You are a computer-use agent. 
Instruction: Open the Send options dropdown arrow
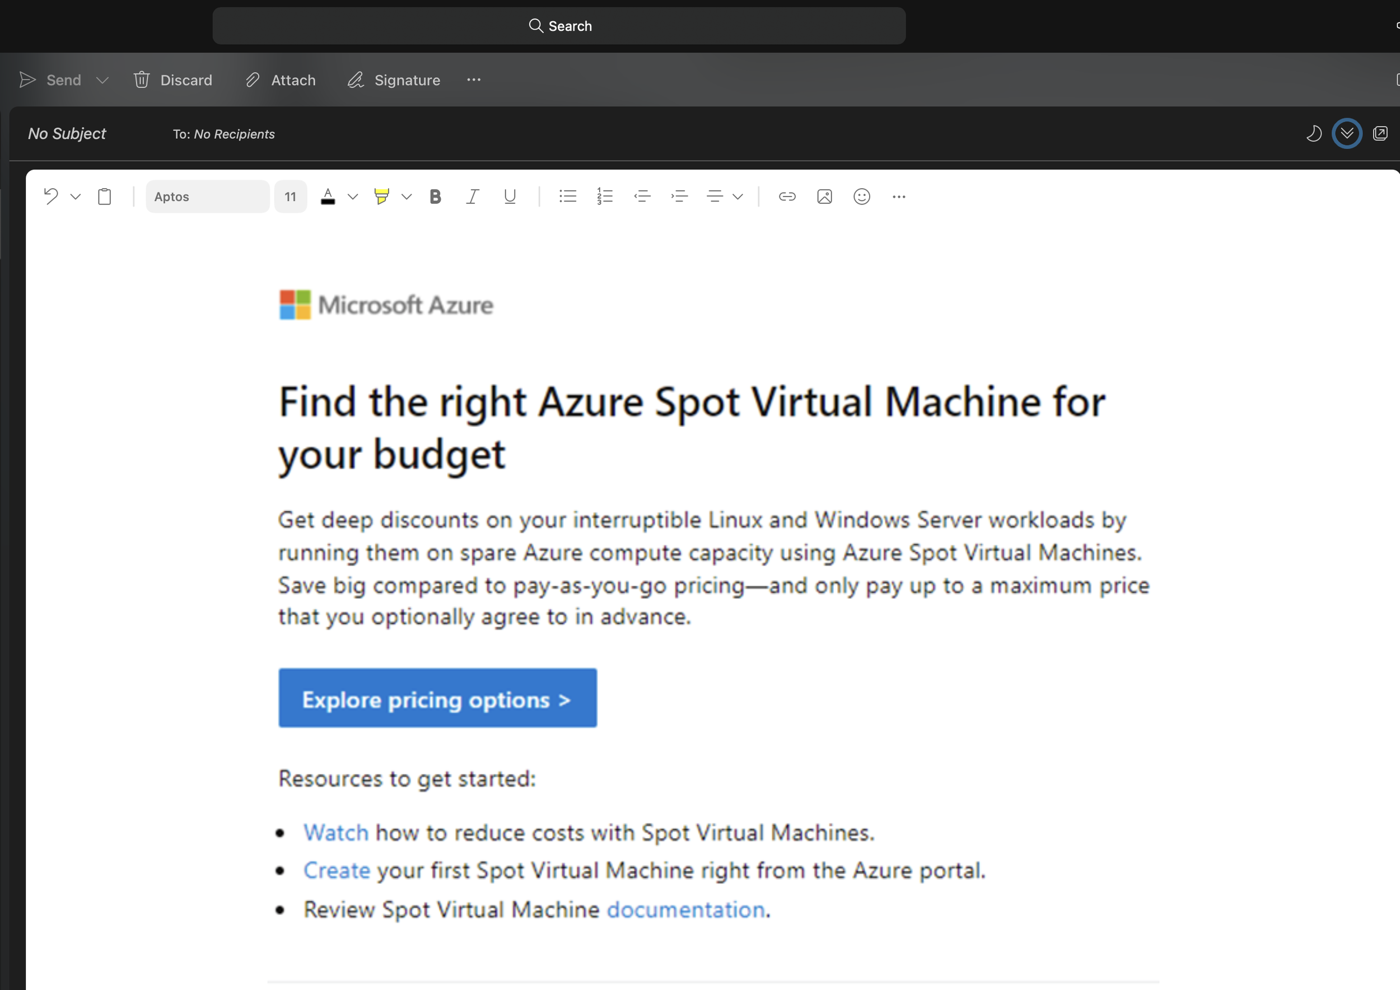click(102, 80)
